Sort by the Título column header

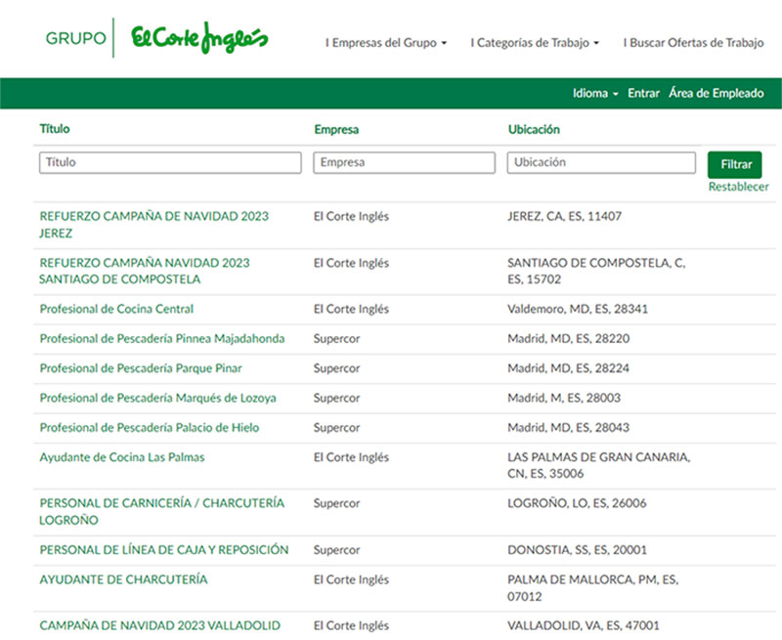tap(55, 129)
